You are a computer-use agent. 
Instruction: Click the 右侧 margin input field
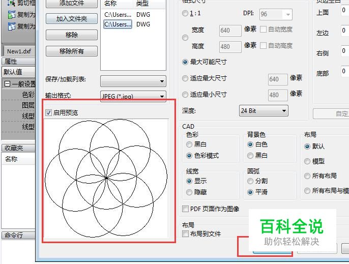click(345, 51)
